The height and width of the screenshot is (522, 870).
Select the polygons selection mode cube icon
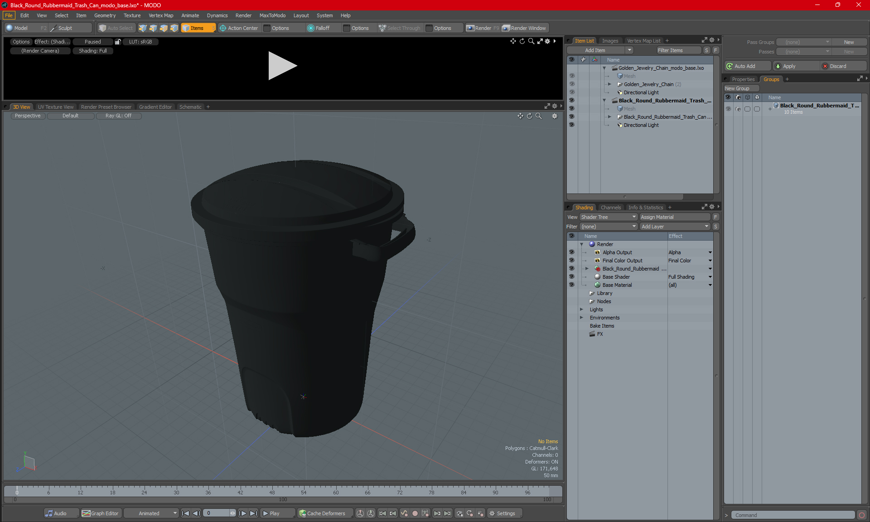coord(164,28)
